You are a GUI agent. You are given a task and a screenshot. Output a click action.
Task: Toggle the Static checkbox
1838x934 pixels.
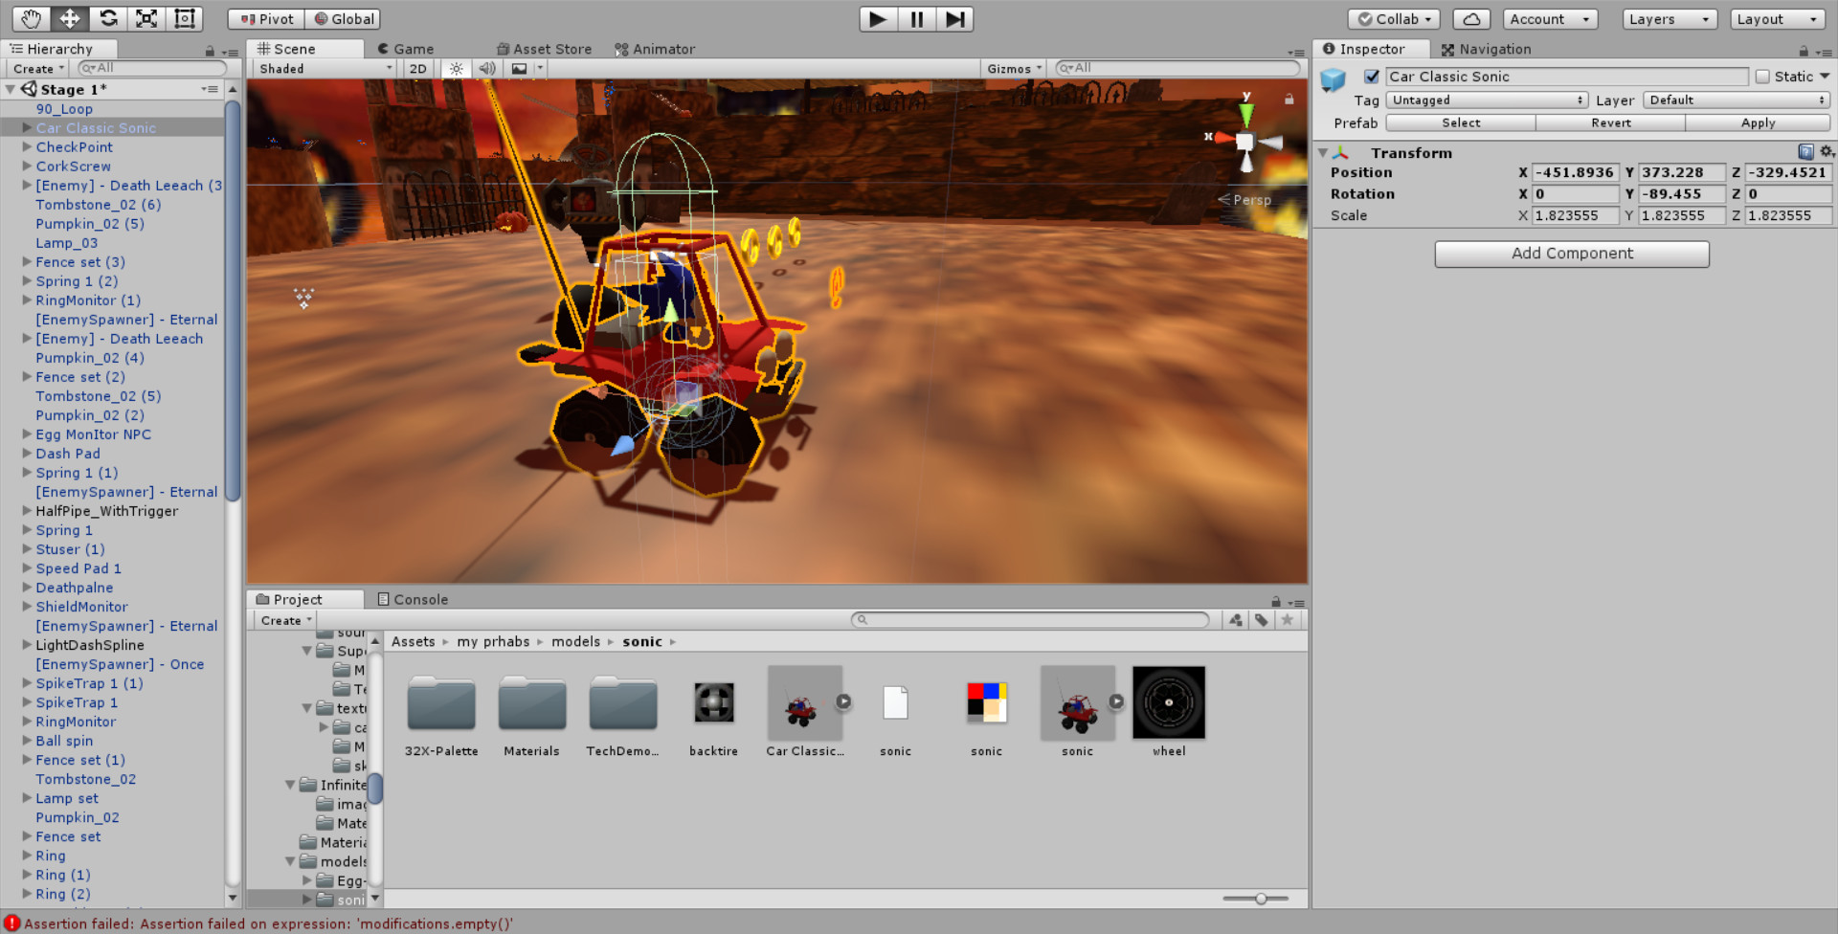(1762, 77)
